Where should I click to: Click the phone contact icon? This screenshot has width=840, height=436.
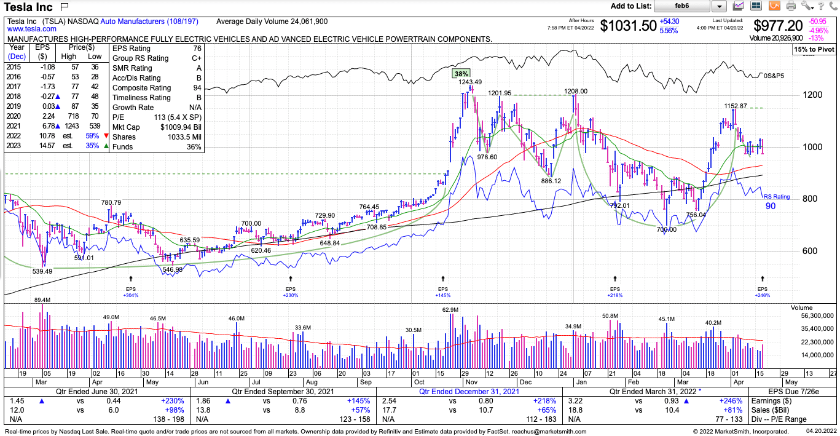tap(833, 6)
